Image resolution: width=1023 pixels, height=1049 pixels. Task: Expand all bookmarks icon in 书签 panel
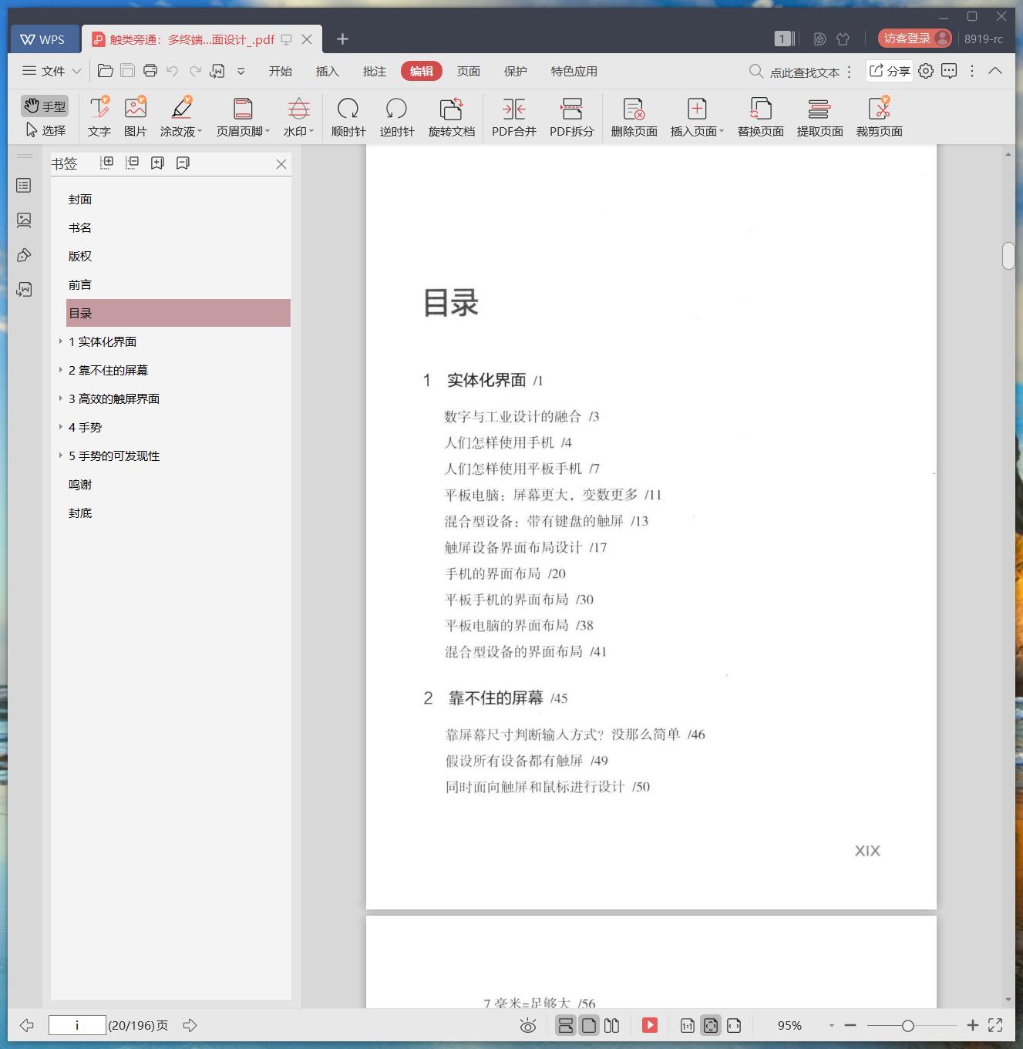(x=107, y=163)
